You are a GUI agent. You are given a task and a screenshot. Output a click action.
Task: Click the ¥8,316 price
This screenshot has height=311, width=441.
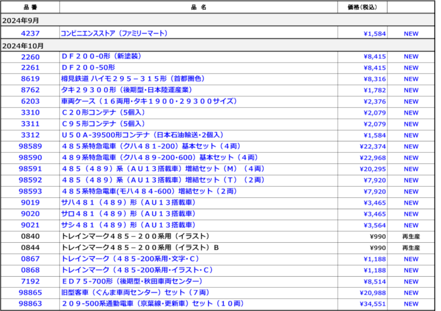[374, 79]
